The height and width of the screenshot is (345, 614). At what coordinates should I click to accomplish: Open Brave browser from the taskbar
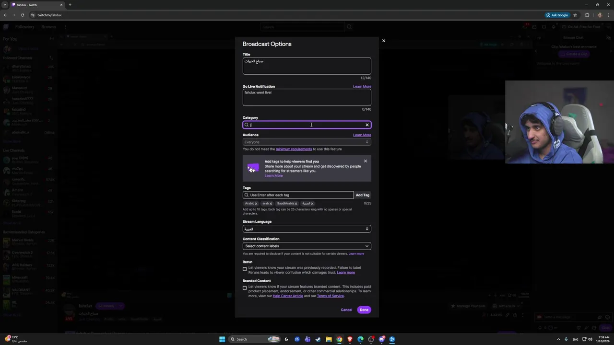point(350,339)
